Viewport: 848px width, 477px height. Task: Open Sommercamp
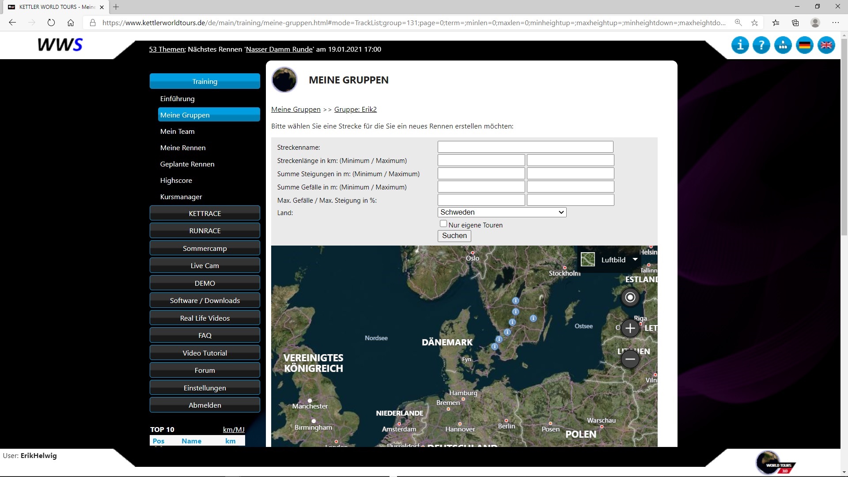(x=205, y=248)
